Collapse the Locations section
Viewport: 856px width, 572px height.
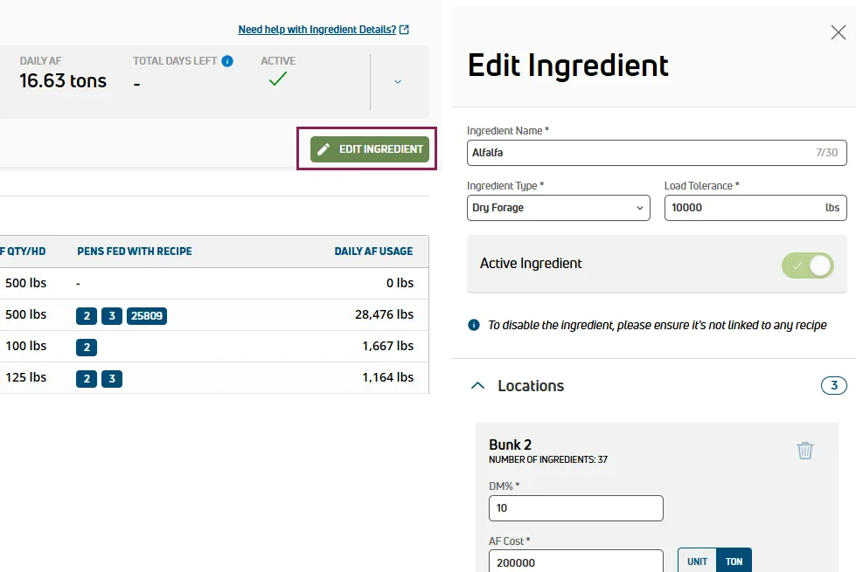point(477,385)
